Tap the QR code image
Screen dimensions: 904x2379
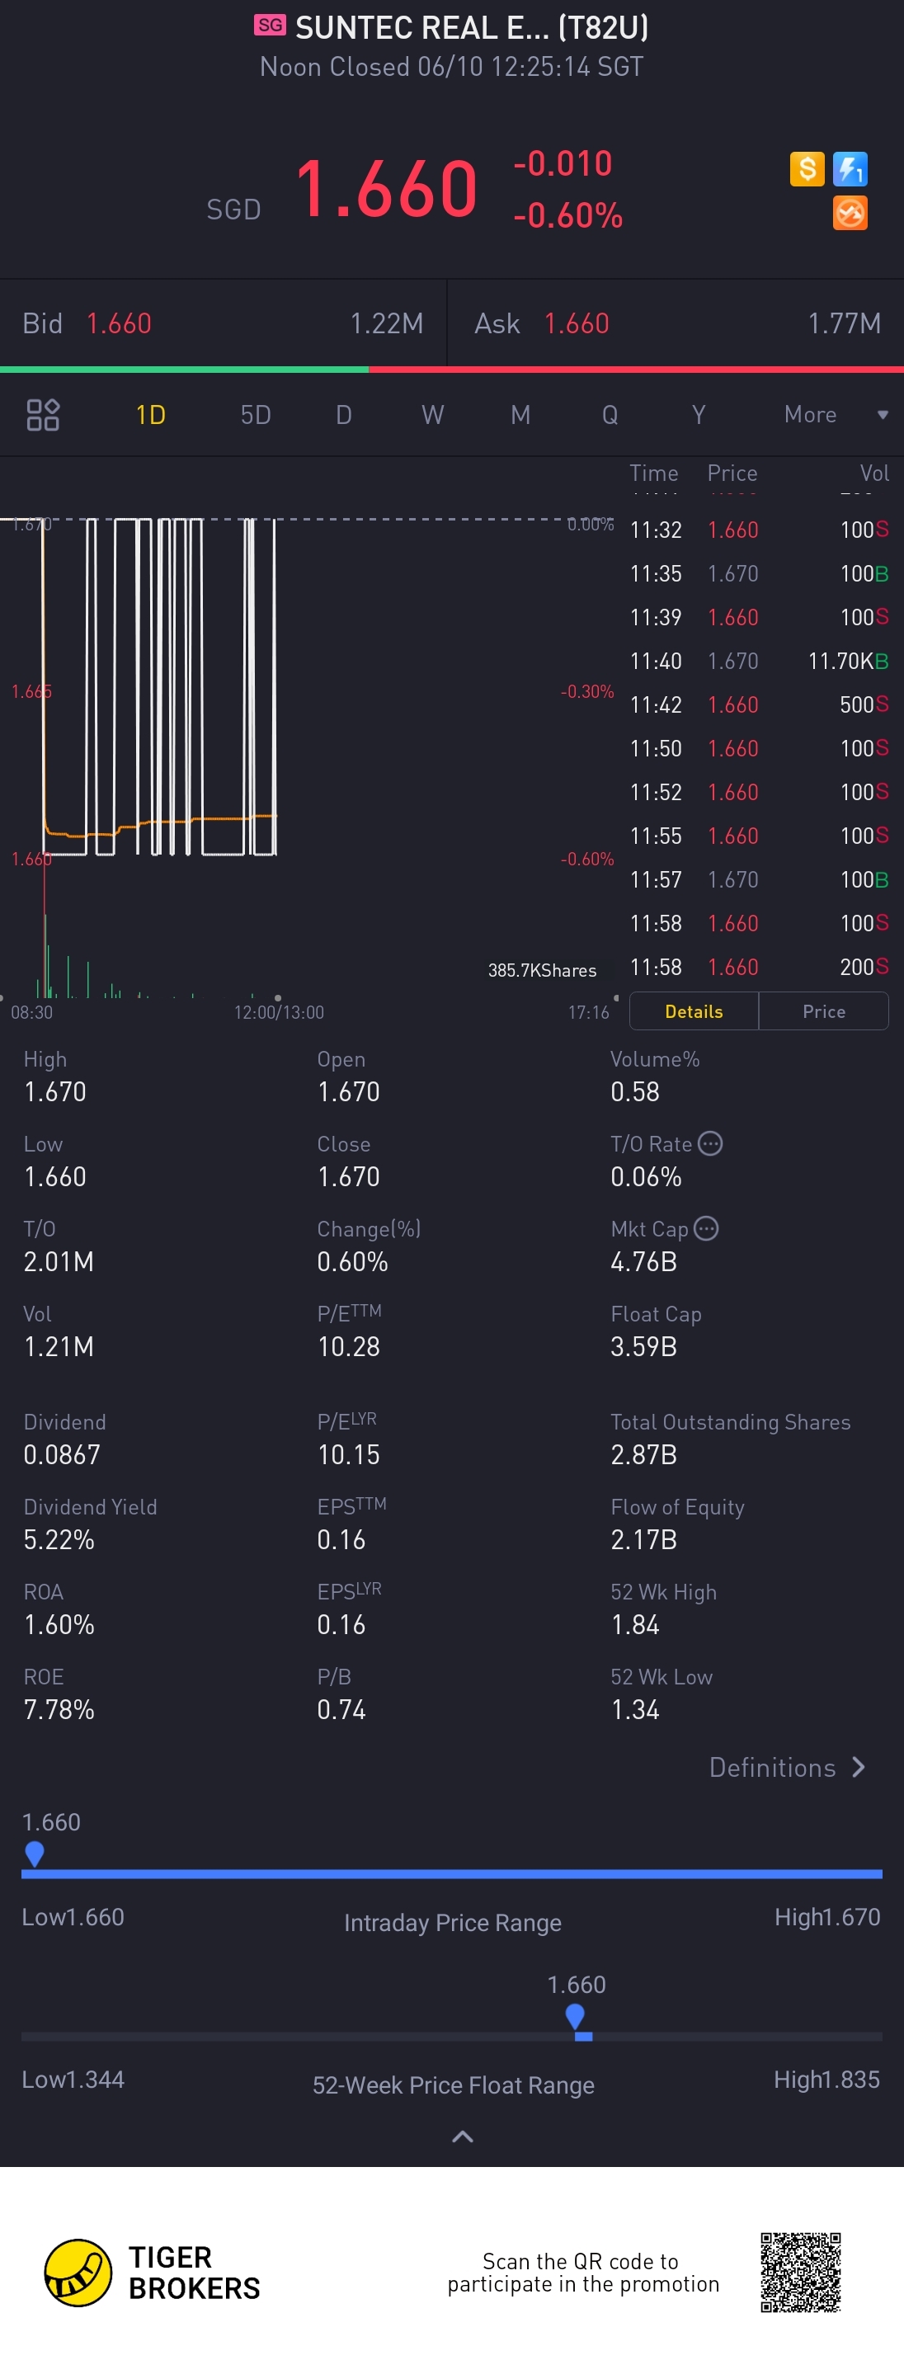801,2272
